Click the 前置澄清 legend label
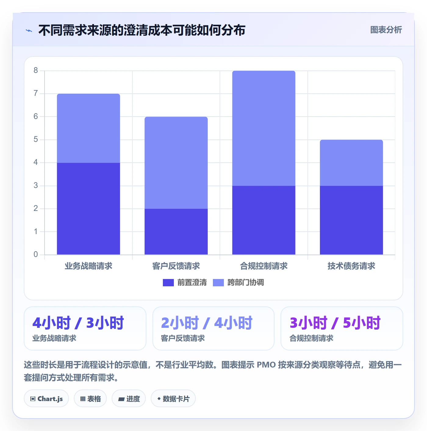This screenshot has height=431, width=427. [192, 283]
